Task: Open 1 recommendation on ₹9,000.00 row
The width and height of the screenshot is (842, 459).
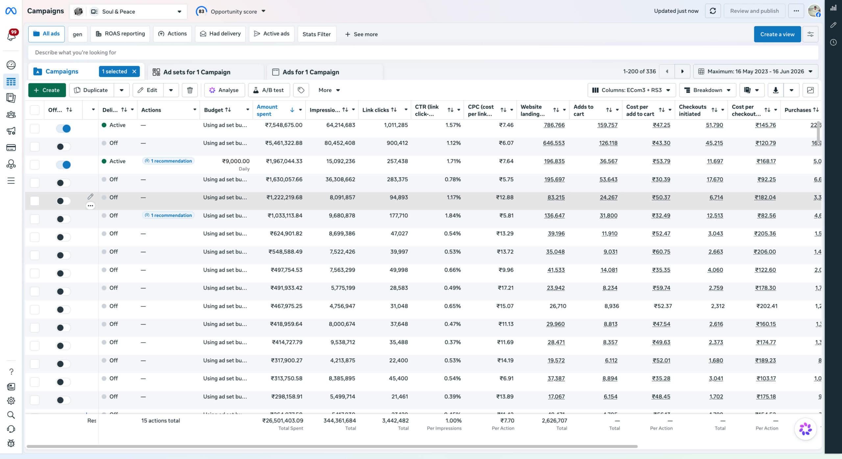Action: coord(168,161)
